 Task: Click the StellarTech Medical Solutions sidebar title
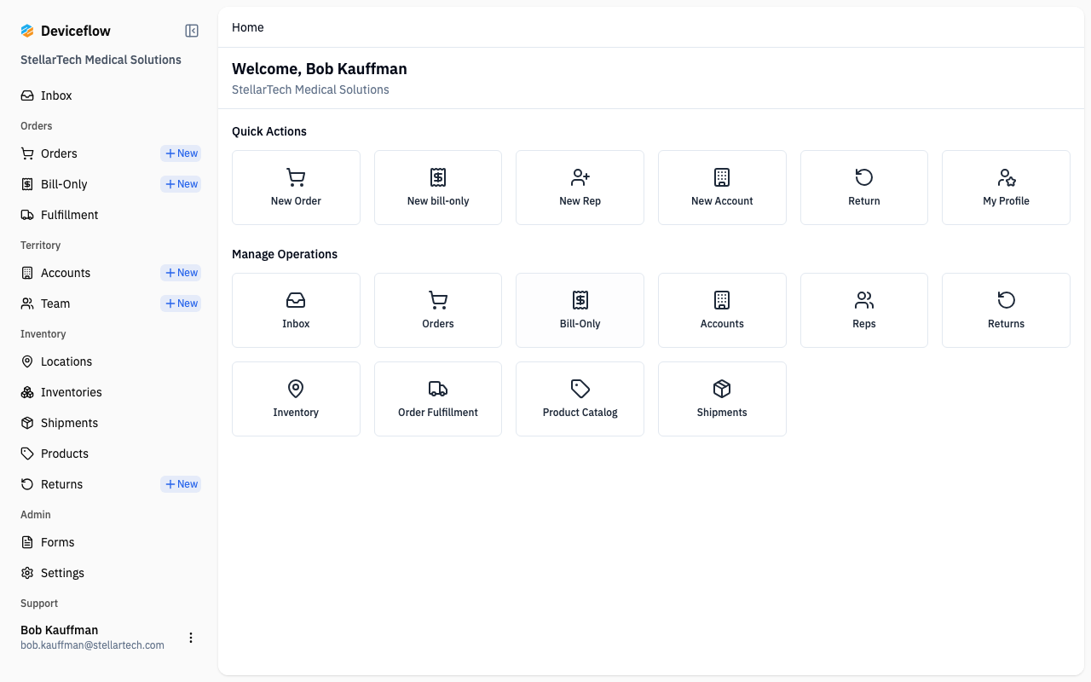pos(101,60)
